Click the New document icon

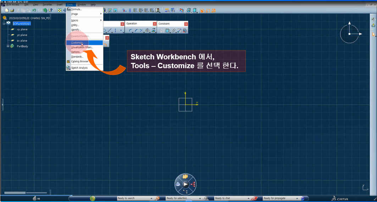click(7, 10)
